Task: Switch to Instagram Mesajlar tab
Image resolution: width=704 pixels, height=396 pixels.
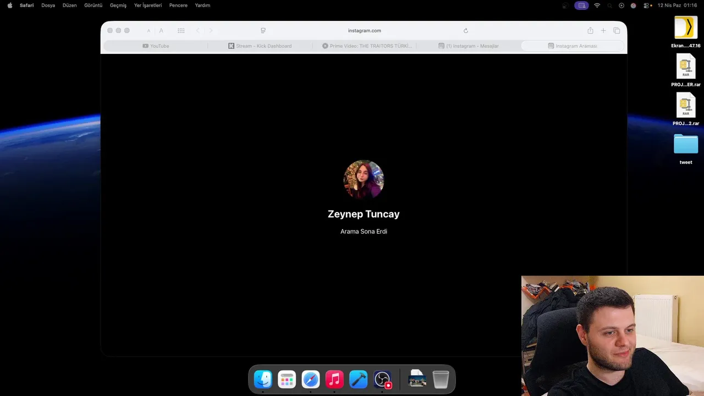Action: tap(469, 46)
